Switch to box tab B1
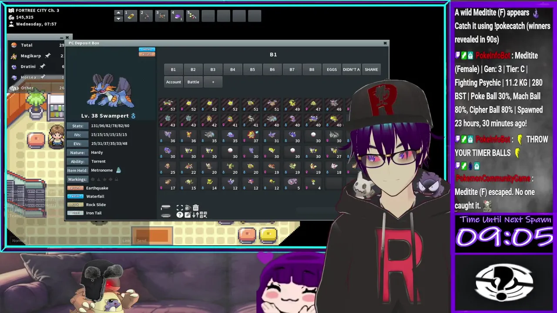Viewport: 557px width, 313px height. click(173, 70)
